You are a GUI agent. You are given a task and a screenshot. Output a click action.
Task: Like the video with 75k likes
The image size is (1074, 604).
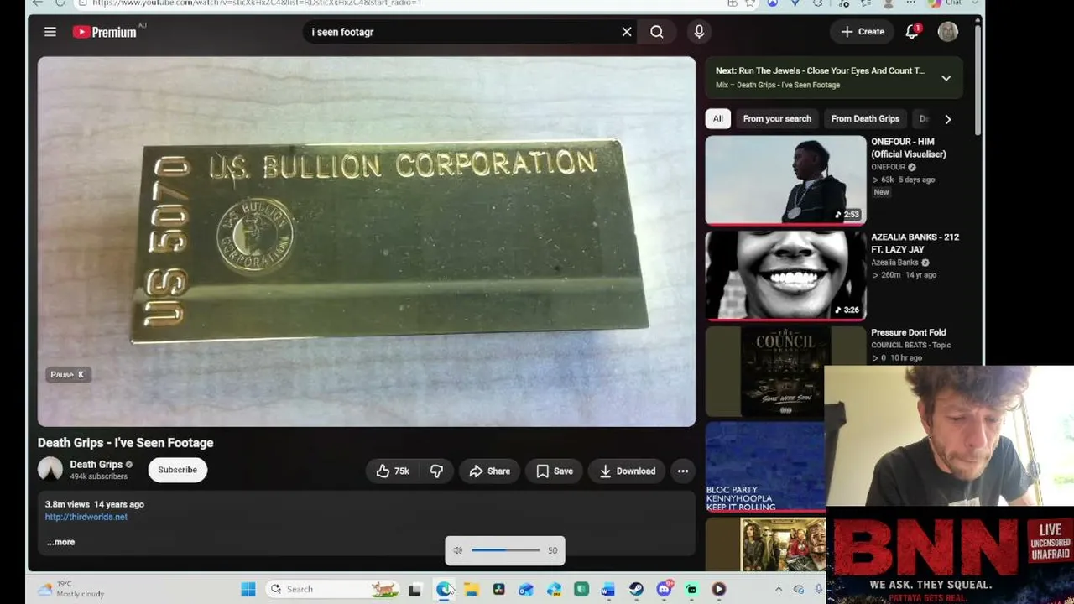pos(392,471)
